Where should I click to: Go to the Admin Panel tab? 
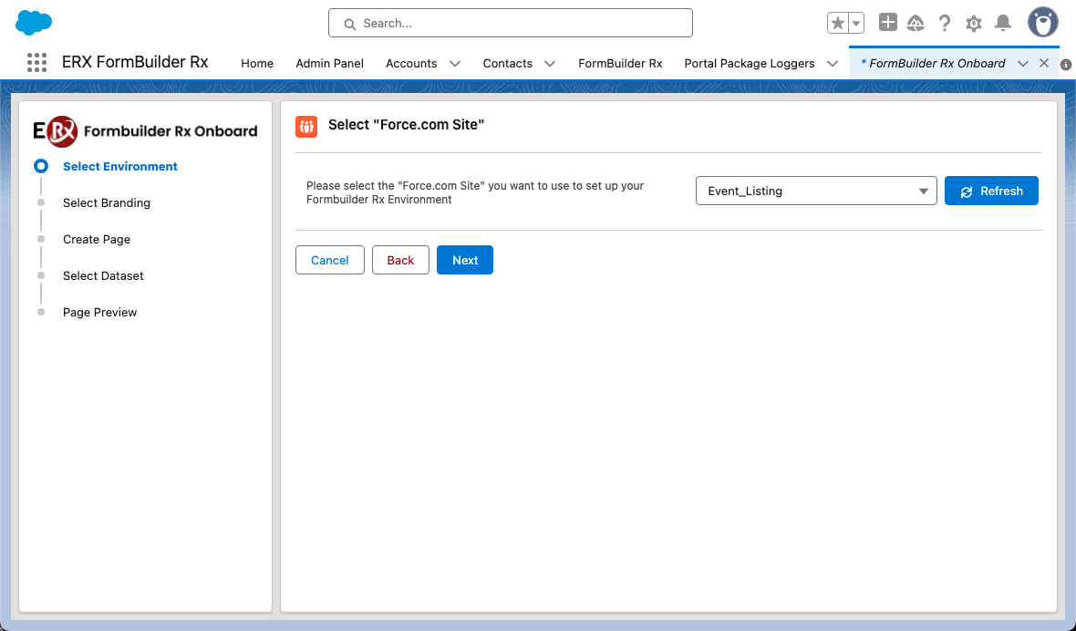pos(329,63)
